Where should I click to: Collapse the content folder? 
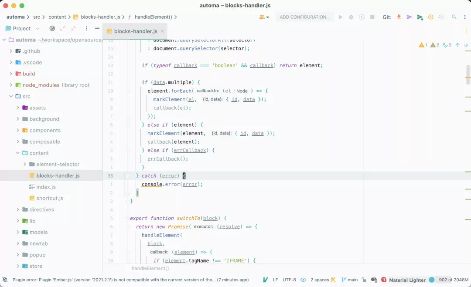[18, 153]
